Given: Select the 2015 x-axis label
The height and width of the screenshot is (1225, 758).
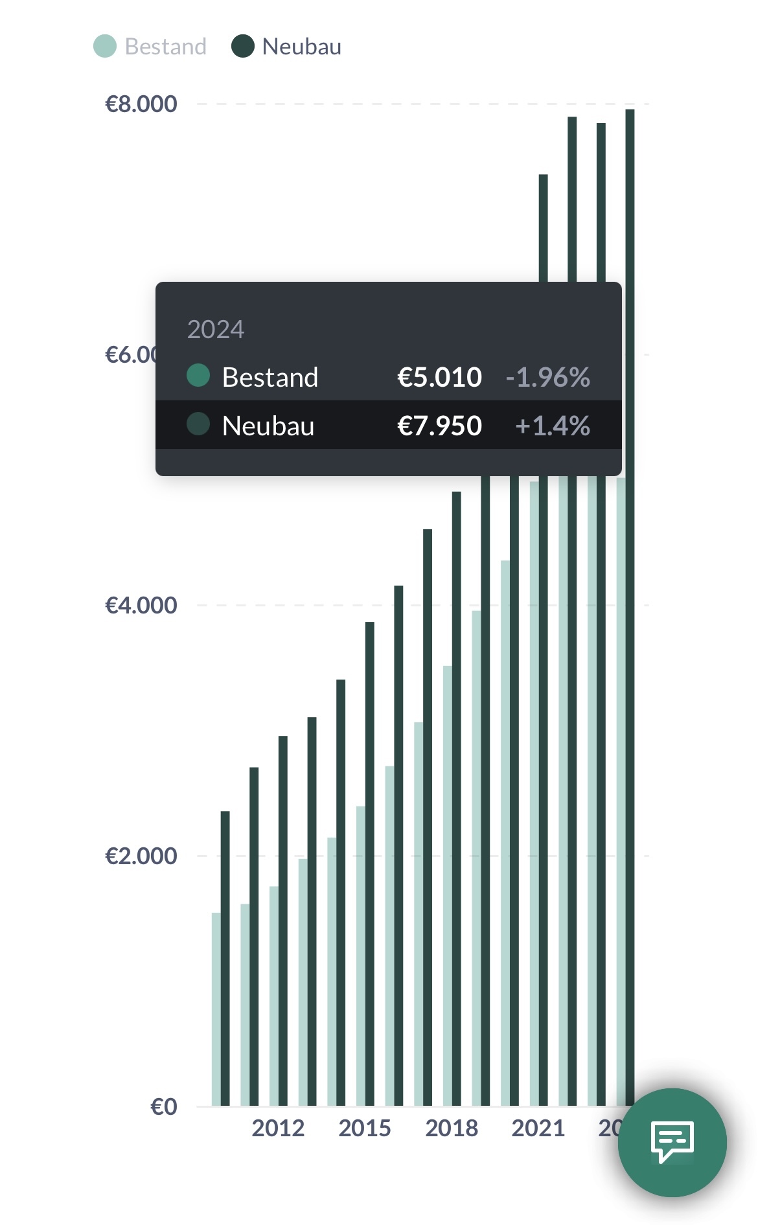Looking at the screenshot, I should (365, 1128).
